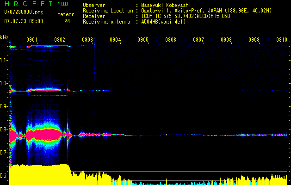The image size is (291, 185).
Task: Click the 0904 time marker
Action: point(115,39)
